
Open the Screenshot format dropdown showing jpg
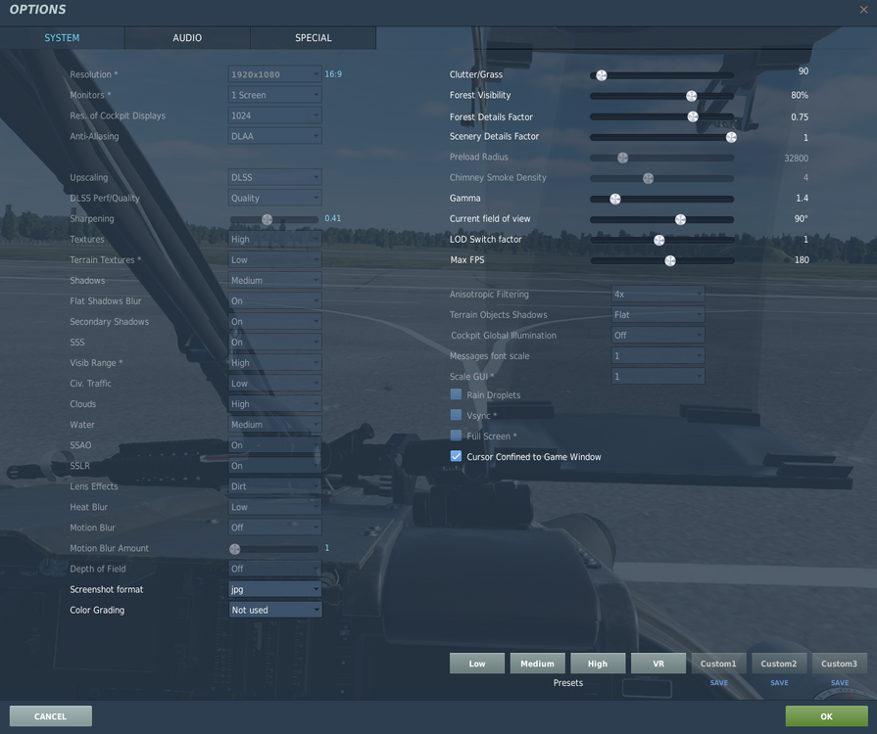[x=274, y=589]
